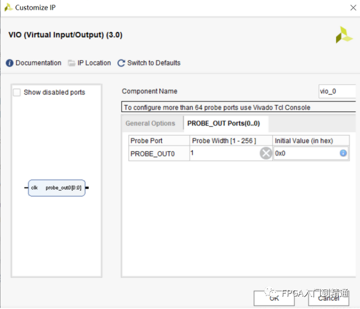The height and width of the screenshot is (309, 360).
Task: Click the IP Location label
Action: pyautogui.click(x=94, y=63)
